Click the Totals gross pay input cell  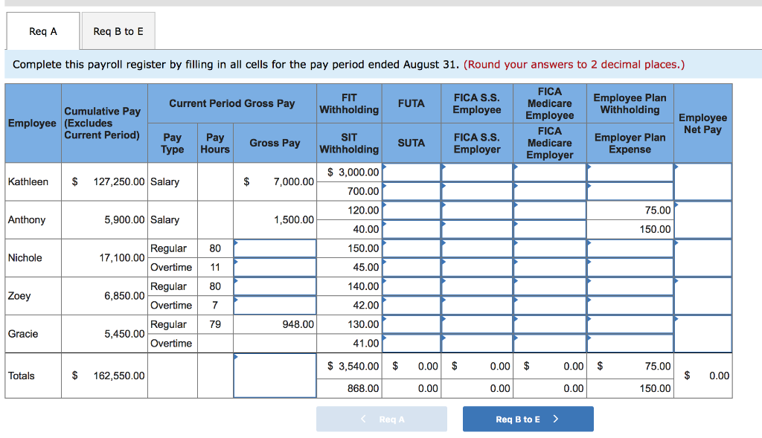coord(275,376)
